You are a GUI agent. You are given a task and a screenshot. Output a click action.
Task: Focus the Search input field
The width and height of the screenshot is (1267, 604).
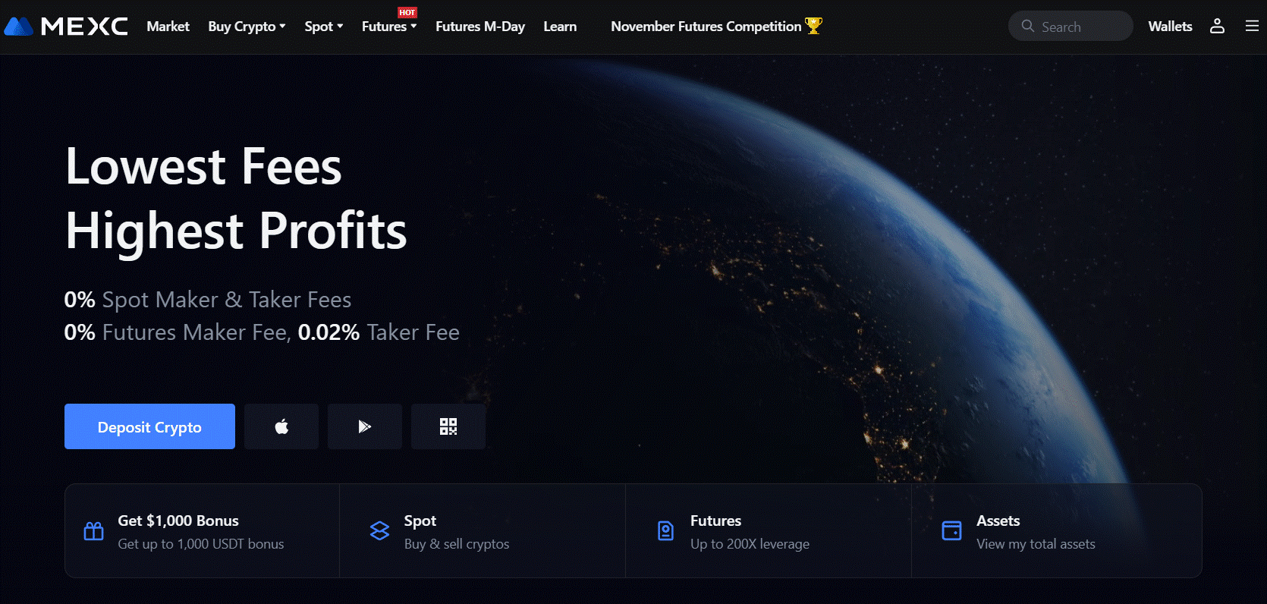click(x=1071, y=27)
